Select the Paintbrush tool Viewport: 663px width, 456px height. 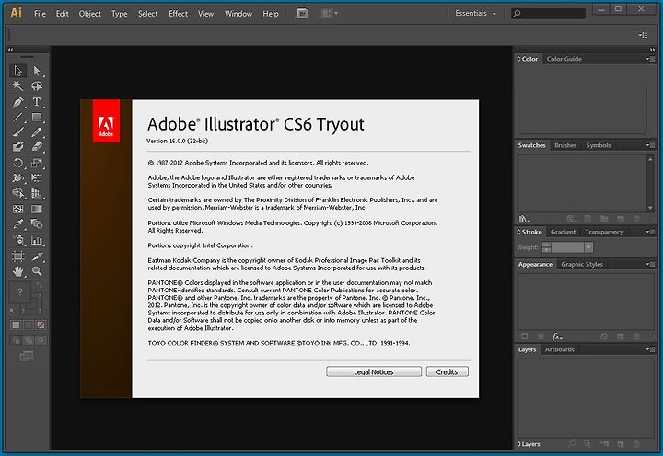(x=17, y=132)
